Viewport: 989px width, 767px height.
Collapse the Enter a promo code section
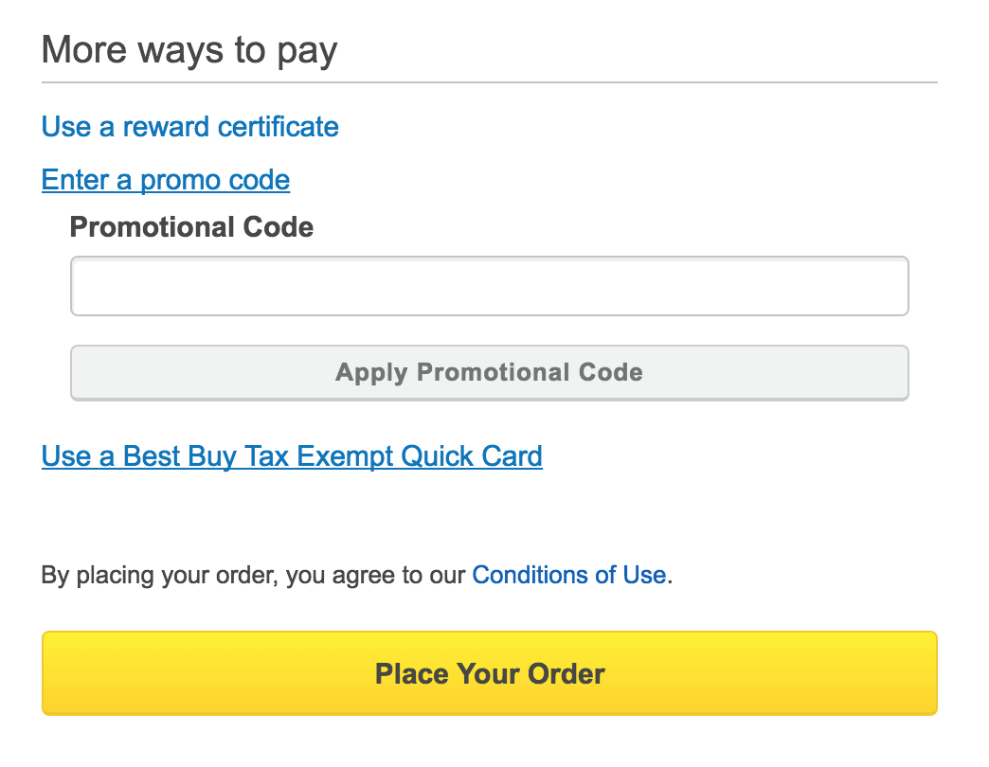click(166, 180)
